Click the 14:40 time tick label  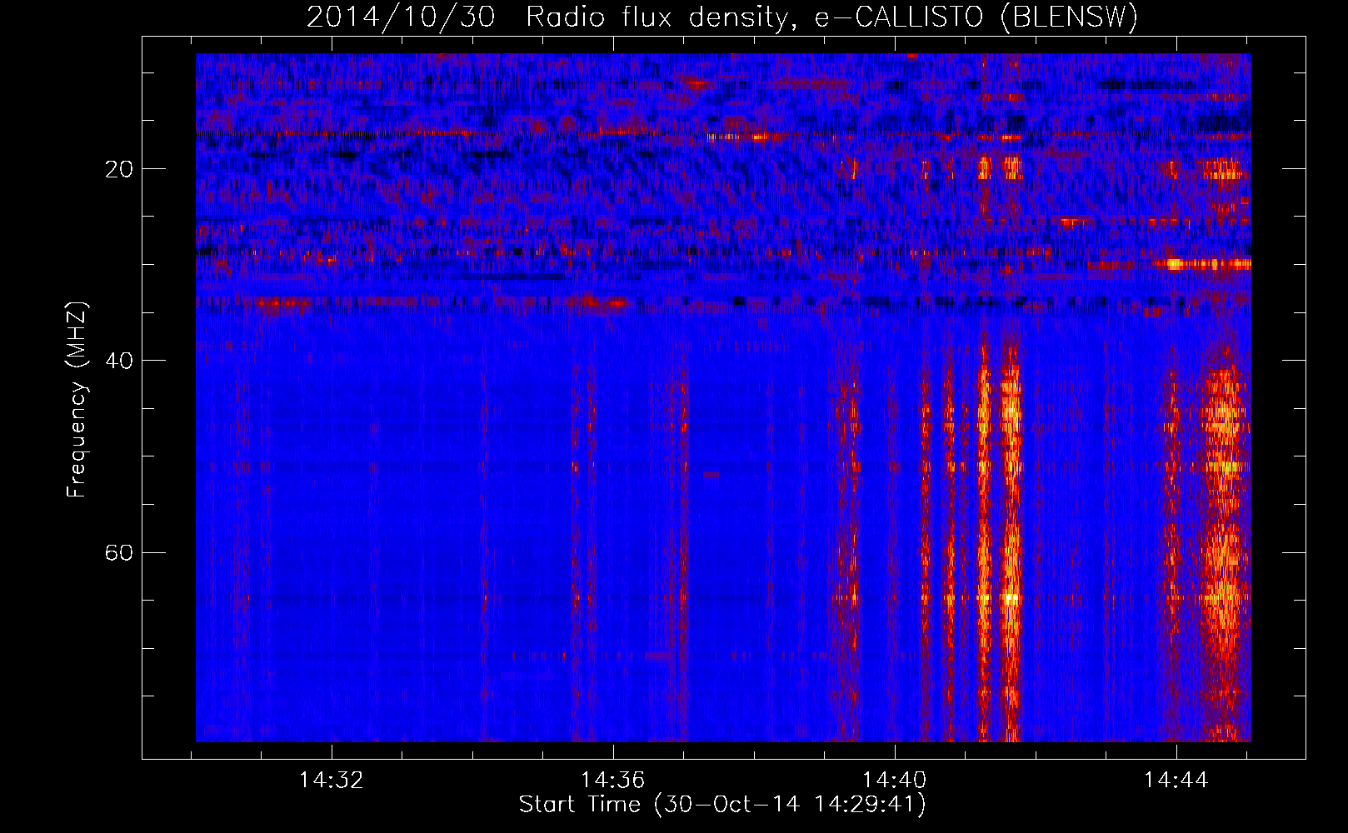(894, 781)
